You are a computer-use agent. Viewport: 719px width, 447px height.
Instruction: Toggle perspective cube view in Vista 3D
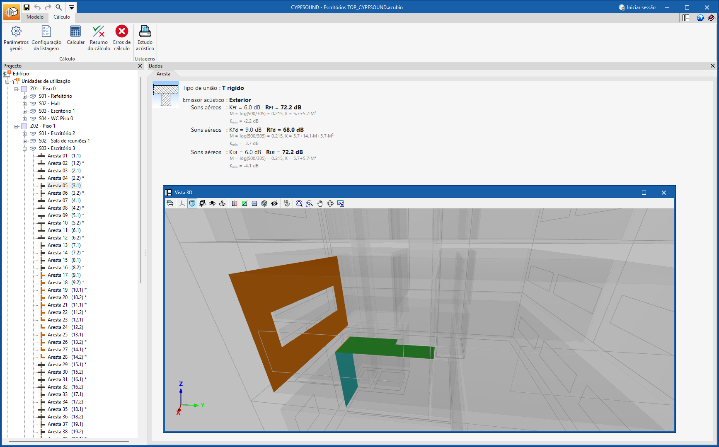192,203
